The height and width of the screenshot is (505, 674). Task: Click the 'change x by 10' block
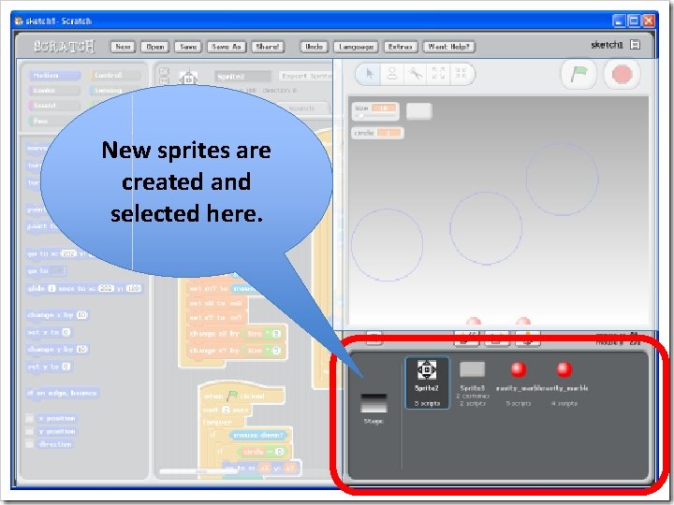[x=57, y=315]
